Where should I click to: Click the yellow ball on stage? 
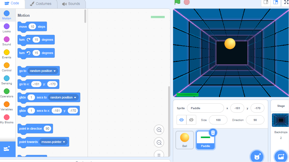[x=230, y=44]
